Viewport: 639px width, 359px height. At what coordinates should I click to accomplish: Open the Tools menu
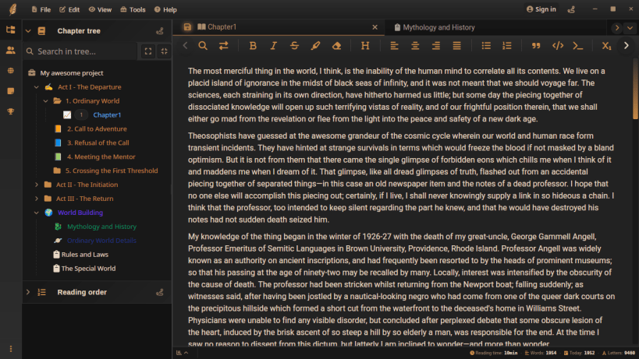[133, 9]
